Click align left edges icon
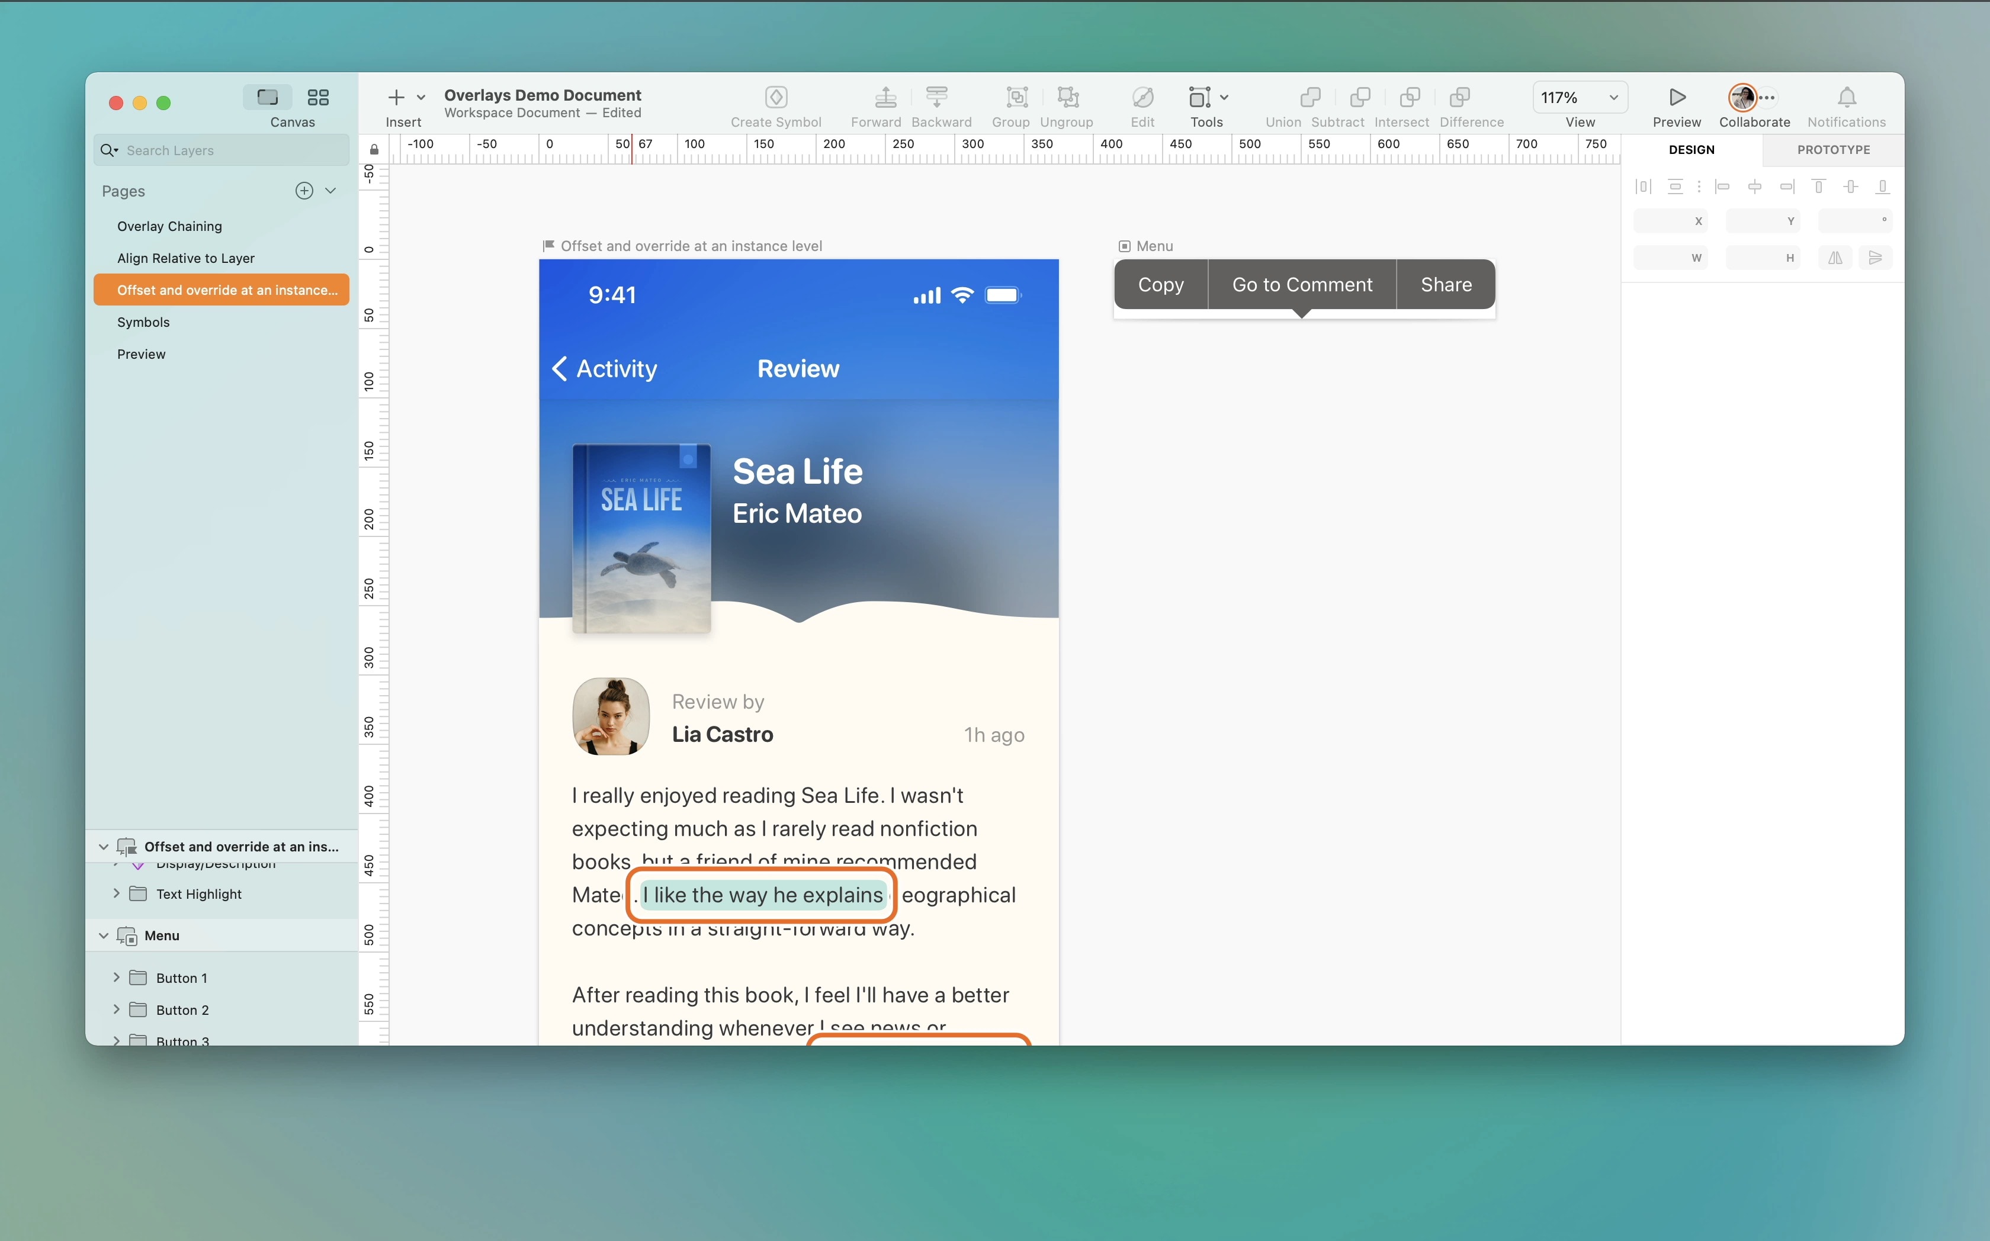 point(1722,187)
